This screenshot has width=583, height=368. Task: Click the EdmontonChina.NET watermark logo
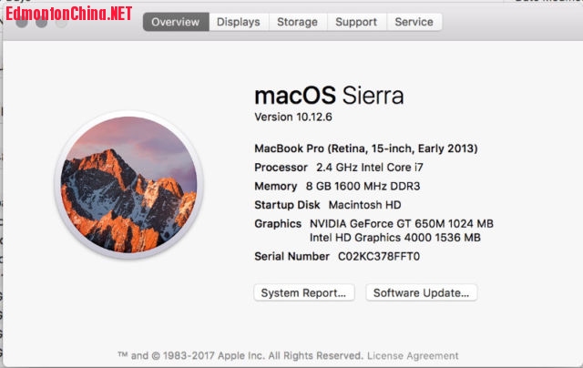(x=69, y=13)
